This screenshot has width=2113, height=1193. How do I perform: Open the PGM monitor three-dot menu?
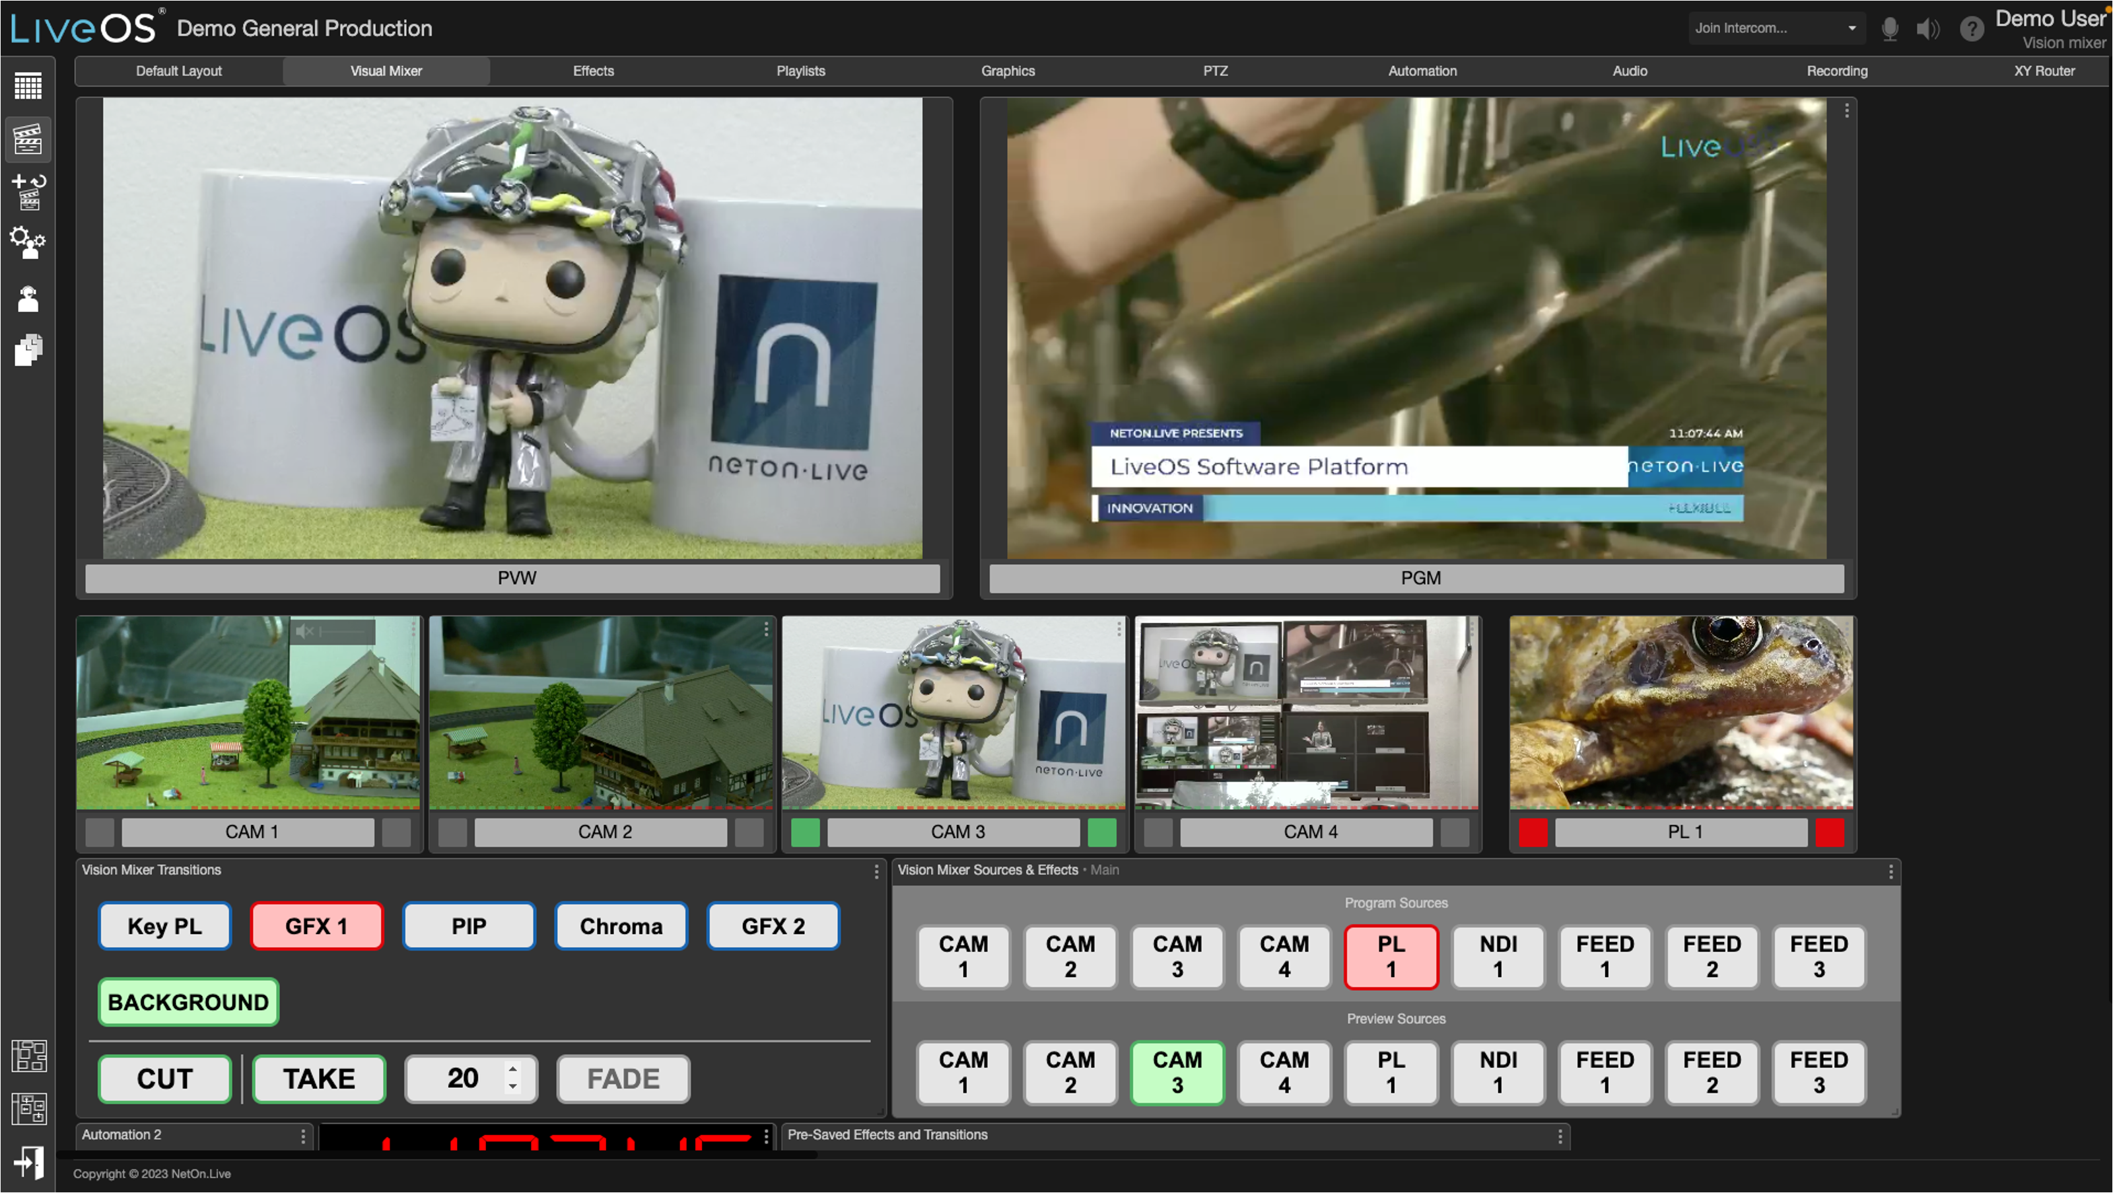click(x=1846, y=111)
